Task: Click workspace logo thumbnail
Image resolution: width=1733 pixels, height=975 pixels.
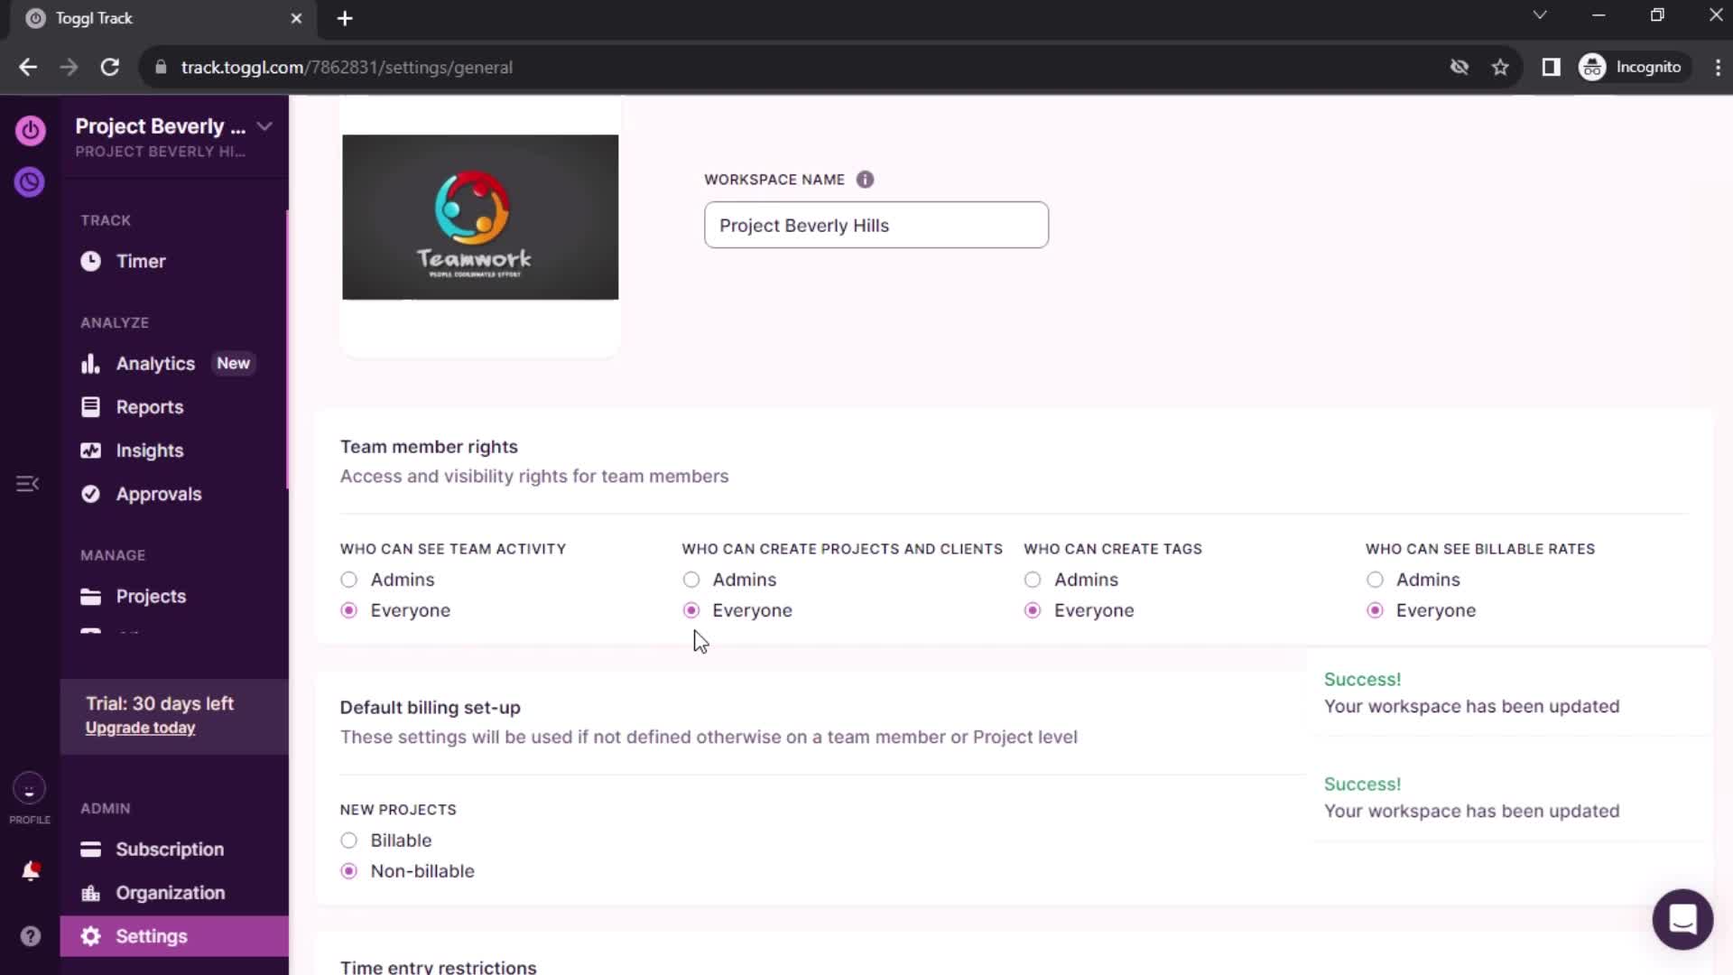Action: (x=479, y=216)
